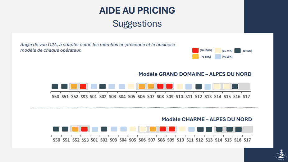Select the orange [75-89%] legend swatch
Screen dimensions: 288x162
pyautogui.click(x=195, y=57)
